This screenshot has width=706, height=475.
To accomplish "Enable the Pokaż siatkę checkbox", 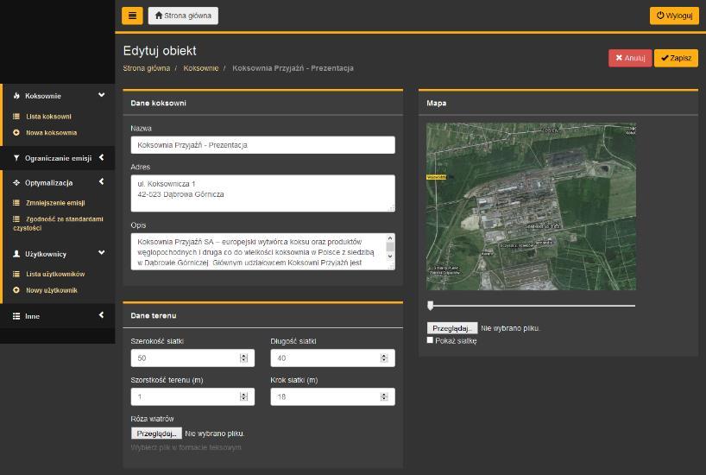I will pyautogui.click(x=430, y=340).
